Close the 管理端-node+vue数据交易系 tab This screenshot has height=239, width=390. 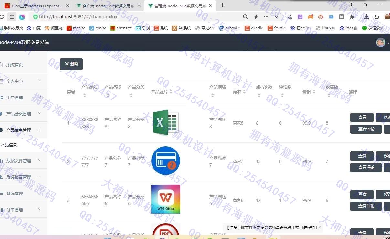210,5
